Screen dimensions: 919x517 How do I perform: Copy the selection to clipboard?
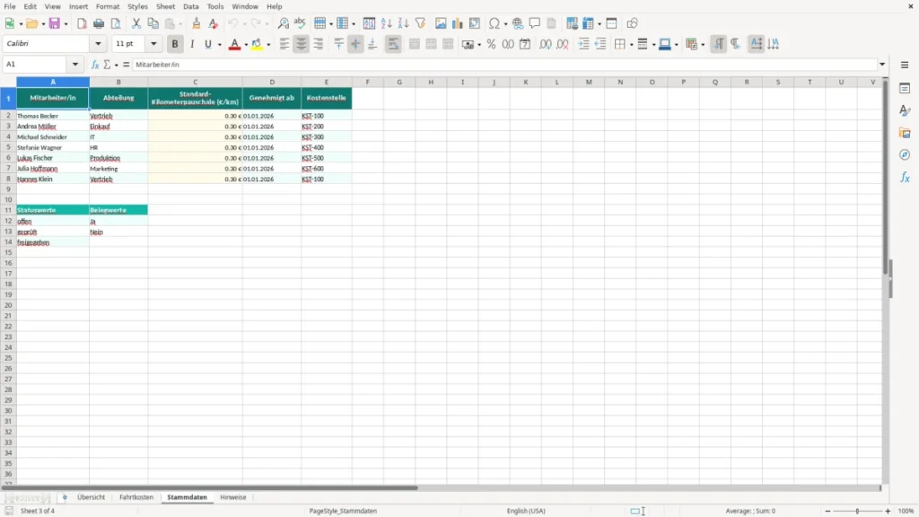coord(153,23)
